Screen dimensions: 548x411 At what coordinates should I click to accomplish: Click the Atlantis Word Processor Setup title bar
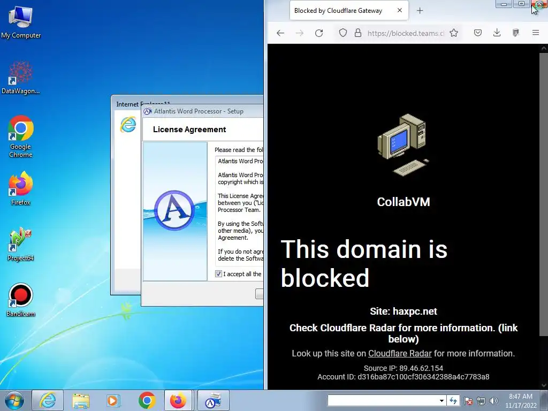coord(203,111)
